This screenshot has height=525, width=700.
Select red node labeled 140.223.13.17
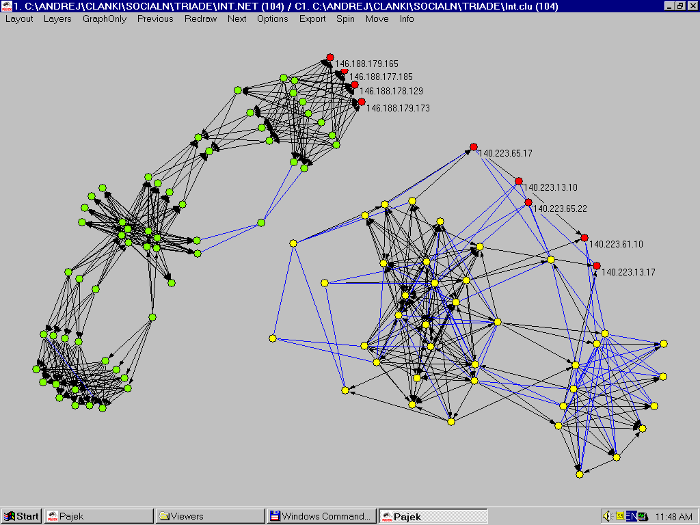click(x=596, y=265)
